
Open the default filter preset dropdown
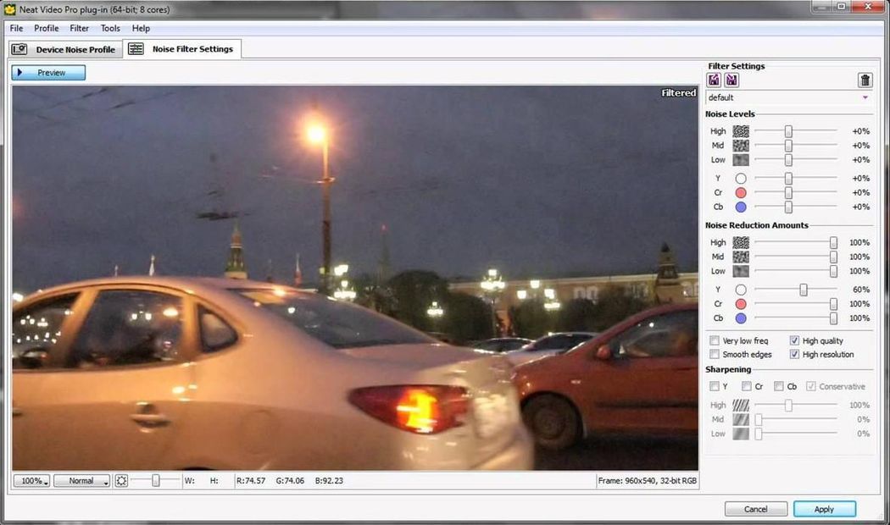(788, 97)
